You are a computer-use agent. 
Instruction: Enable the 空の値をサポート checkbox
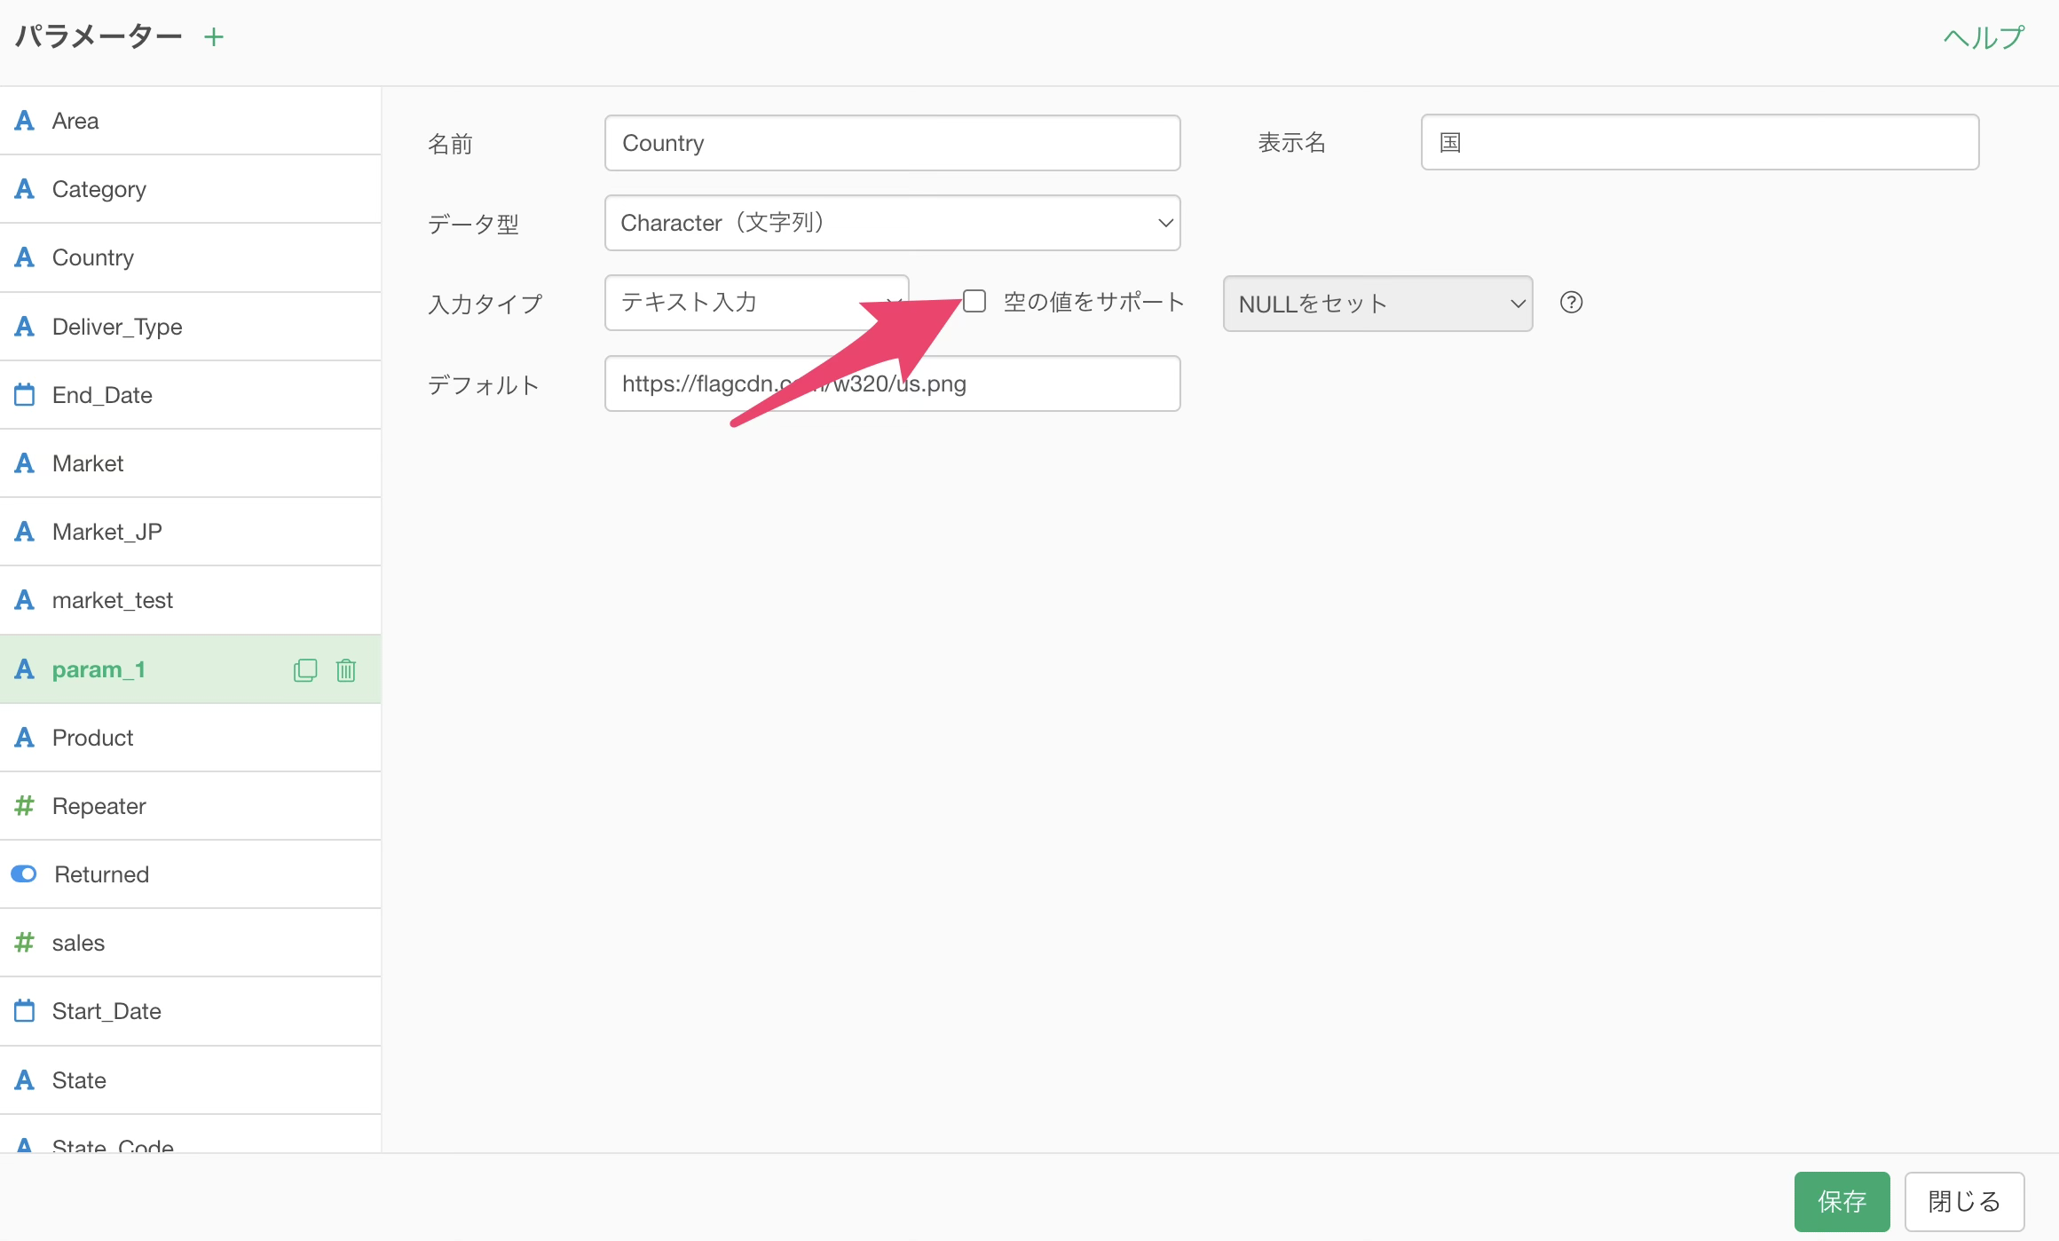pyautogui.click(x=974, y=302)
